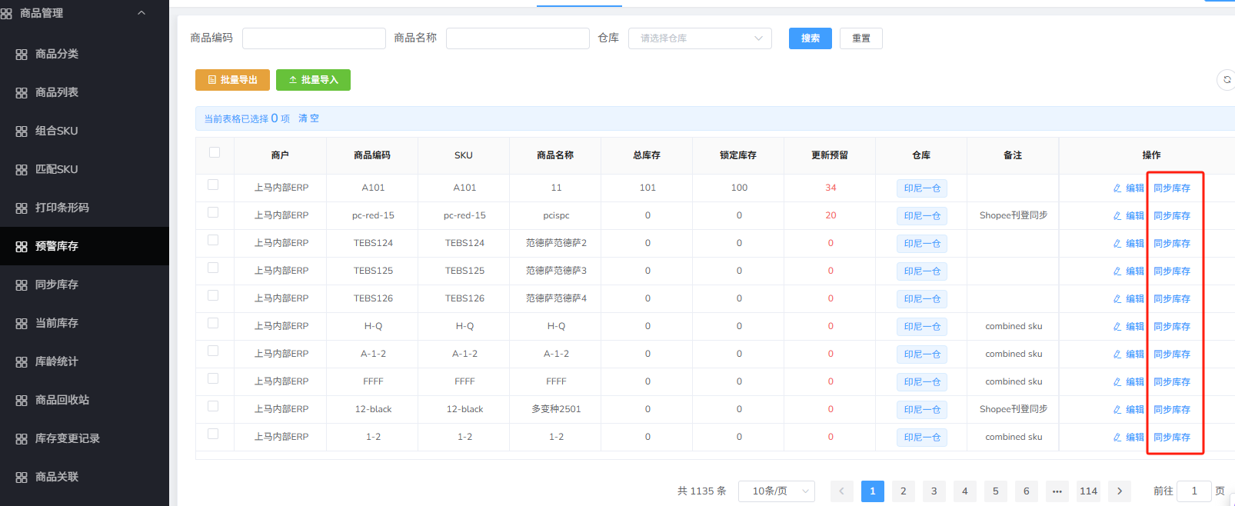This screenshot has width=1235, height=506.
Task: Click the edit pencil icon for 12-black row
Action: point(1117,410)
